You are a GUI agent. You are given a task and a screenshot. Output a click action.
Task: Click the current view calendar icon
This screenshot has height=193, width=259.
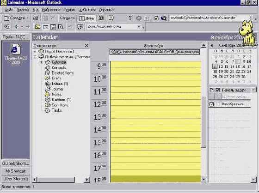pyautogui.click(x=80, y=27)
